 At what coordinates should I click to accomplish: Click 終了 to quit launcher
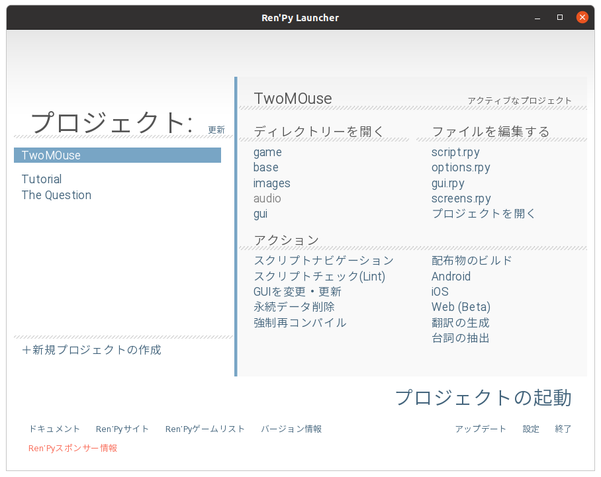click(563, 429)
